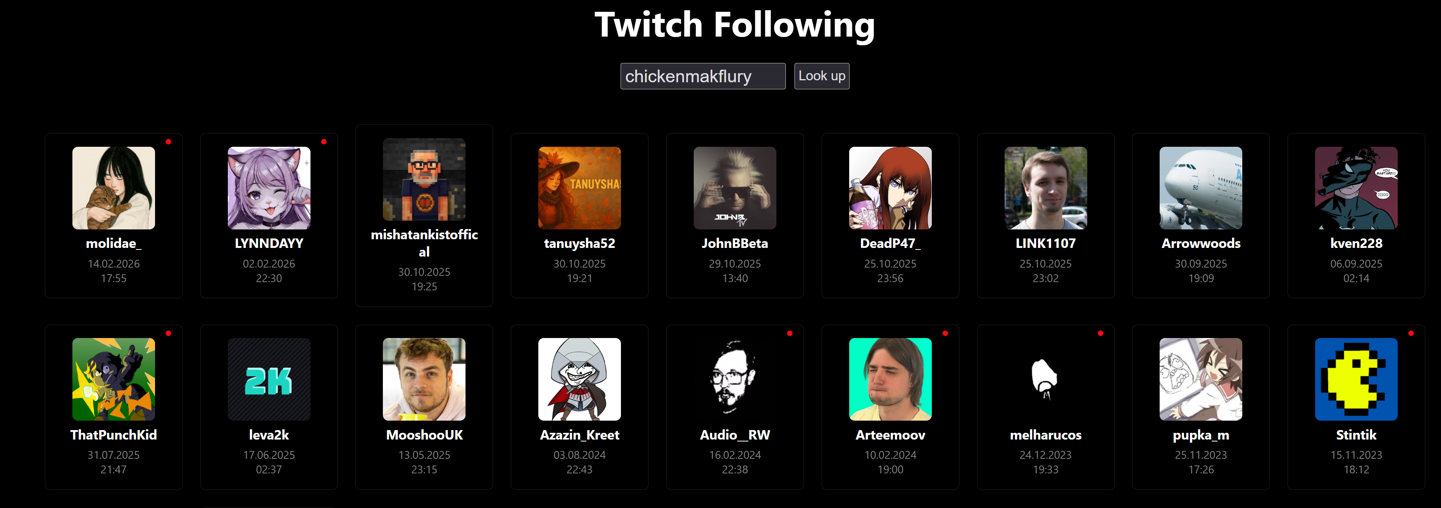Open LYNNDAYY's purple catgirl avatar
The height and width of the screenshot is (508, 1441).
[x=269, y=188]
